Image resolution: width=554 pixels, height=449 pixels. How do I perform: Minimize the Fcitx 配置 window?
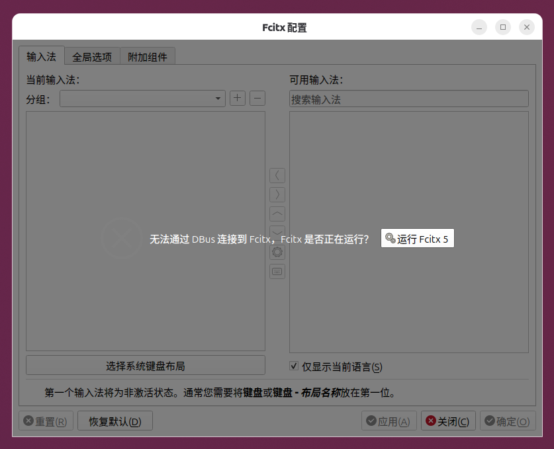(479, 27)
